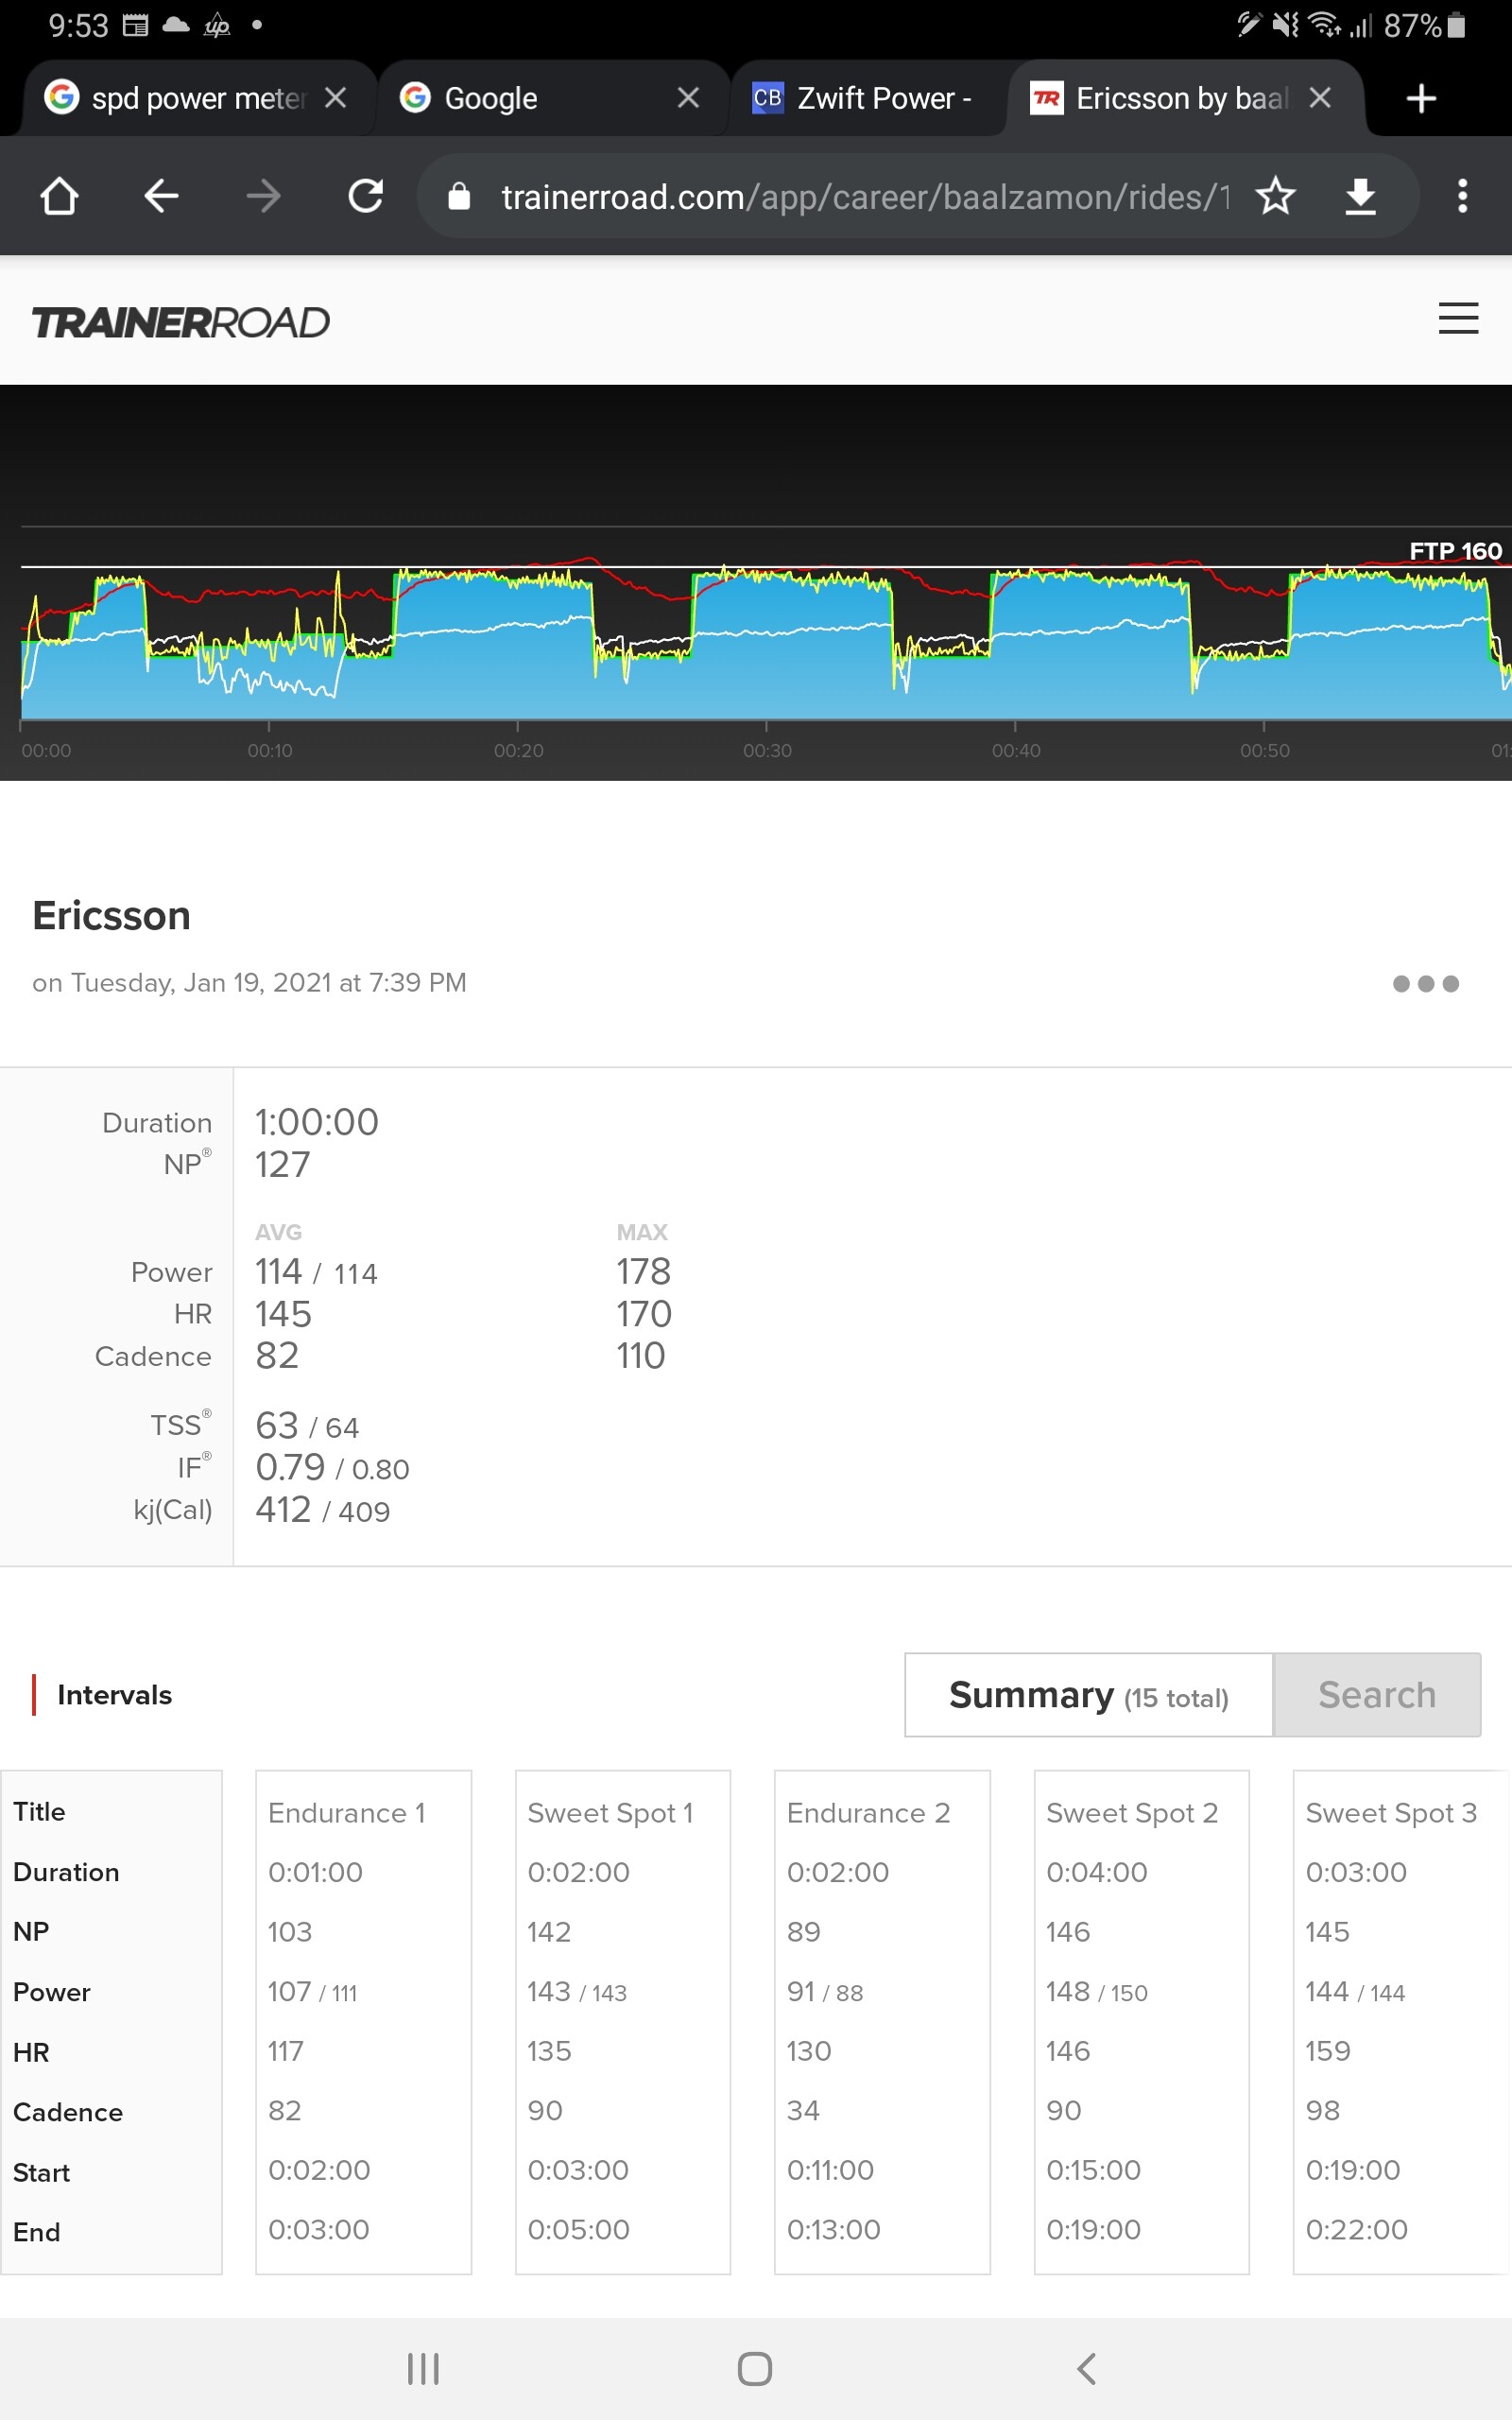Tap the Android home navigation button
Image resolution: width=1512 pixels, height=2420 pixels.
[x=755, y=2369]
